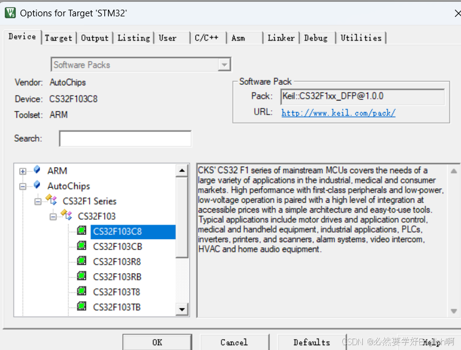Switch to the Device tab
Image resolution: width=461 pixels, height=350 pixels.
(x=22, y=37)
